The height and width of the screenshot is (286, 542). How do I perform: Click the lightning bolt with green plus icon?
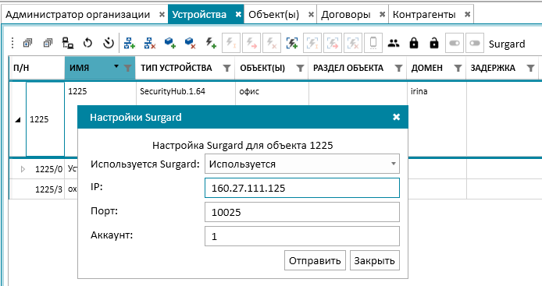point(211,43)
